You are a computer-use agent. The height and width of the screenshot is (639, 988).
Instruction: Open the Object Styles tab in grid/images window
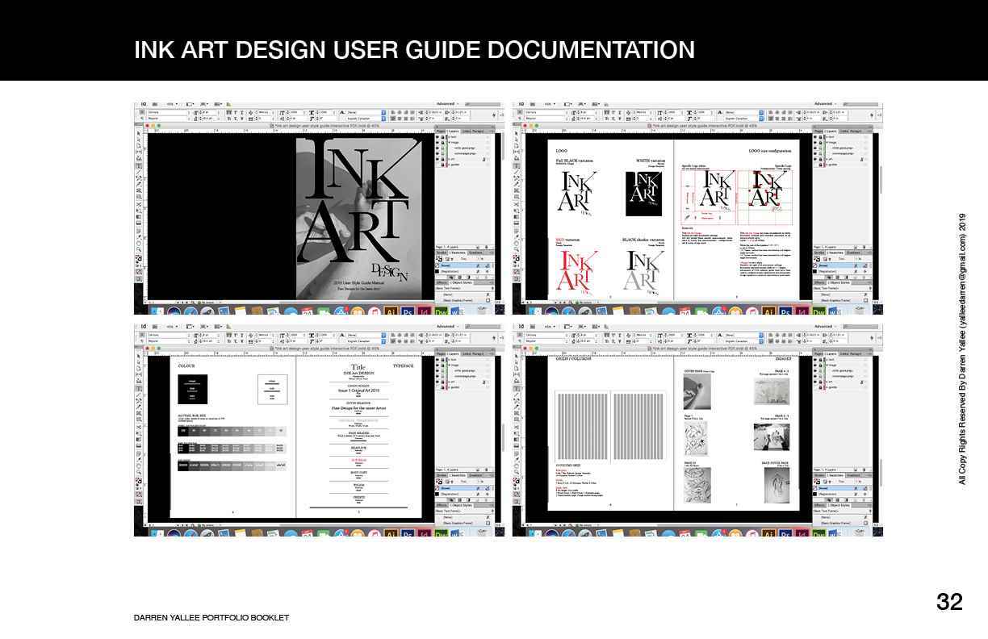click(839, 506)
